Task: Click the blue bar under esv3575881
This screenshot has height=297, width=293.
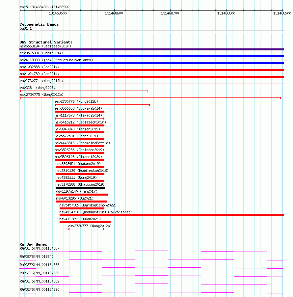Action: (151, 56)
